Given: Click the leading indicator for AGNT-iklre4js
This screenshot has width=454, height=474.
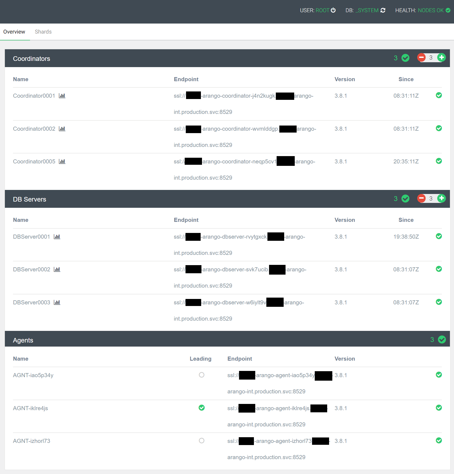Looking at the screenshot, I should (201, 408).
